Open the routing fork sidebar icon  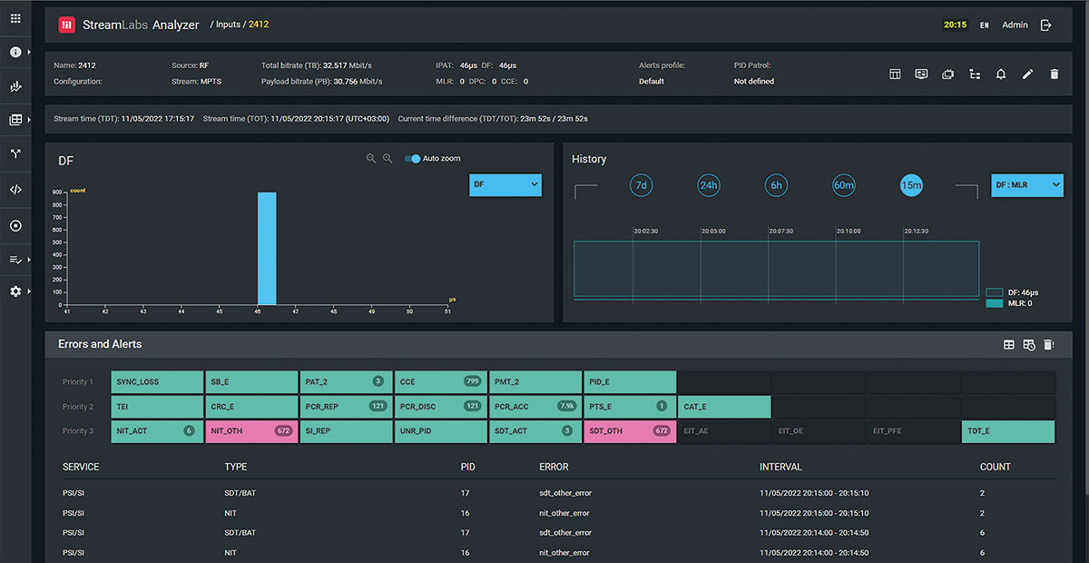point(15,154)
